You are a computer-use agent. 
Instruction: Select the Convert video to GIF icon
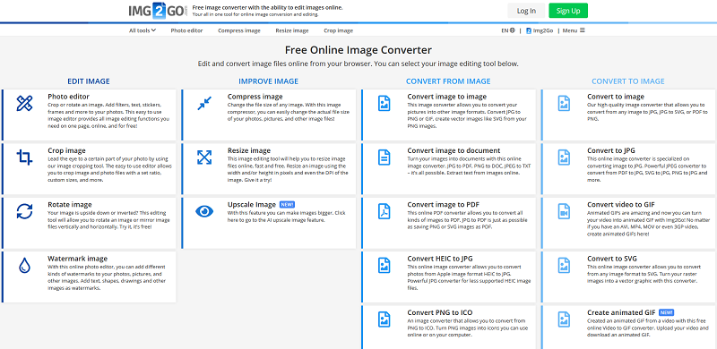564,211
